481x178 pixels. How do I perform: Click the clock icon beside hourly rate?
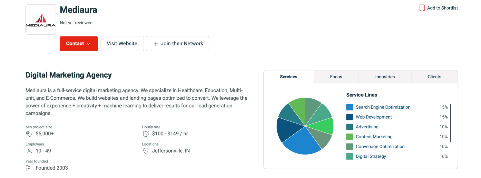pyautogui.click(x=146, y=134)
